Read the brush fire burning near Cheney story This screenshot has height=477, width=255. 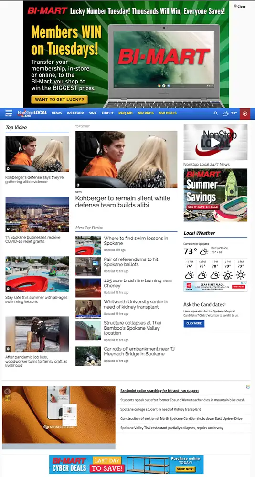click(138, 283)
